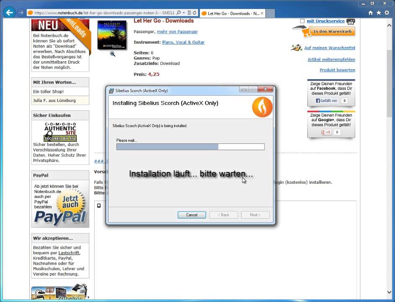The height and width of the screenshot is (302, 395).
Task: Click the compatibility view icon in address bar
Action: [x=189, y=13]
